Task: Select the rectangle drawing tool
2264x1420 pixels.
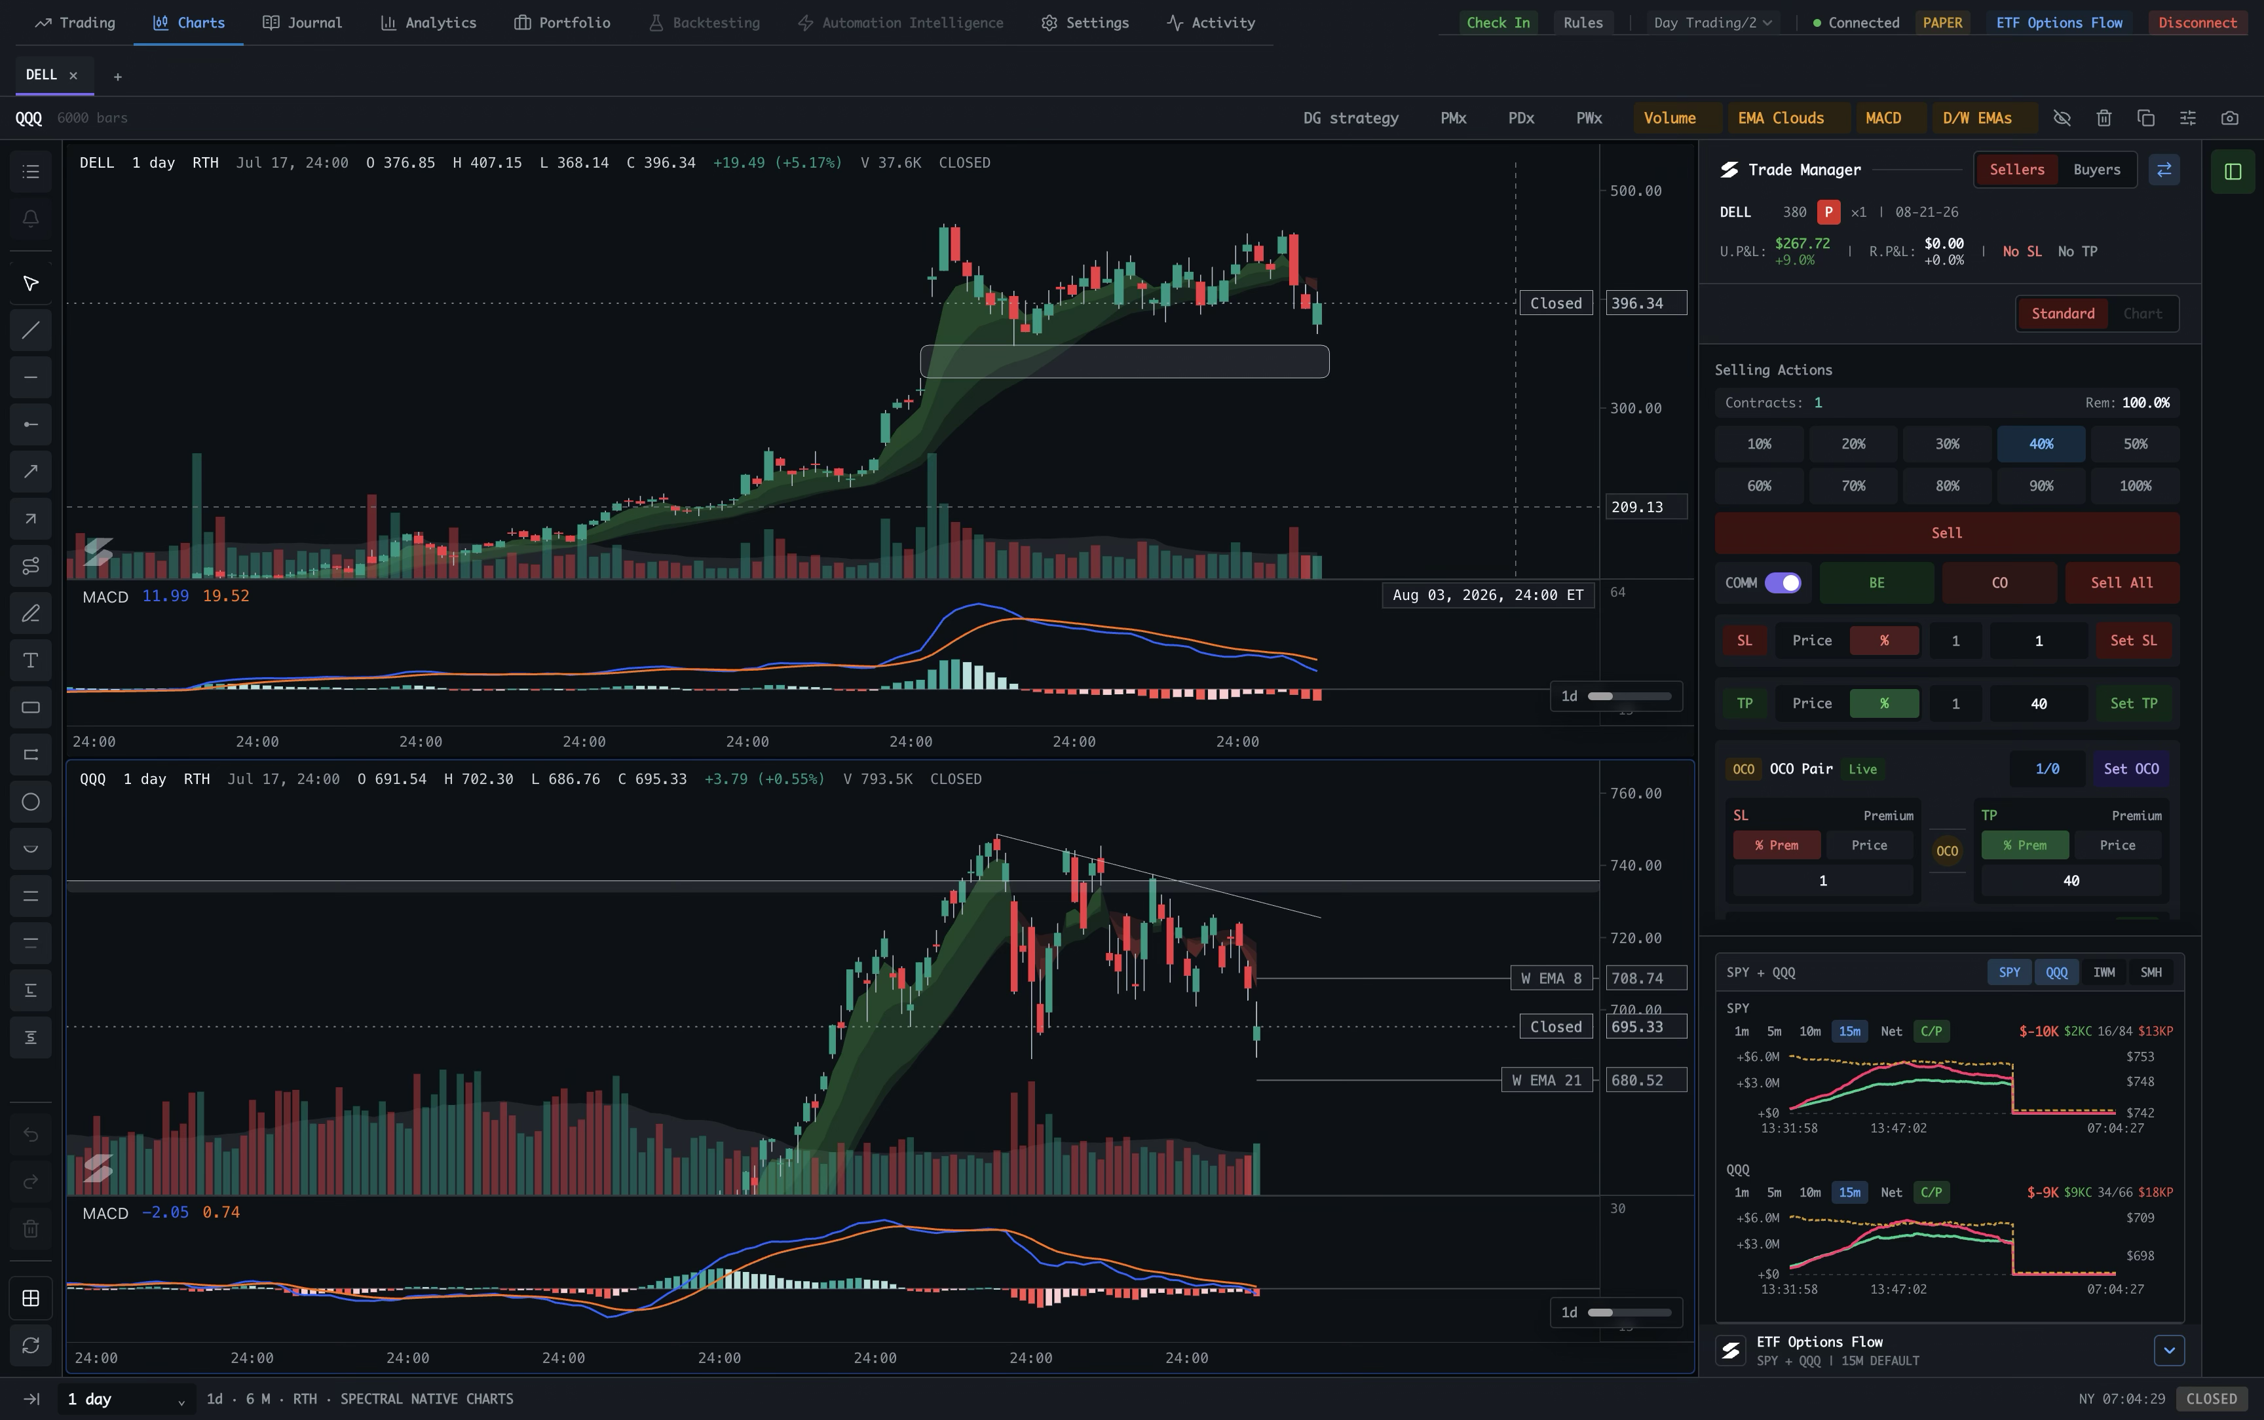Action: [x=30, y=707]
